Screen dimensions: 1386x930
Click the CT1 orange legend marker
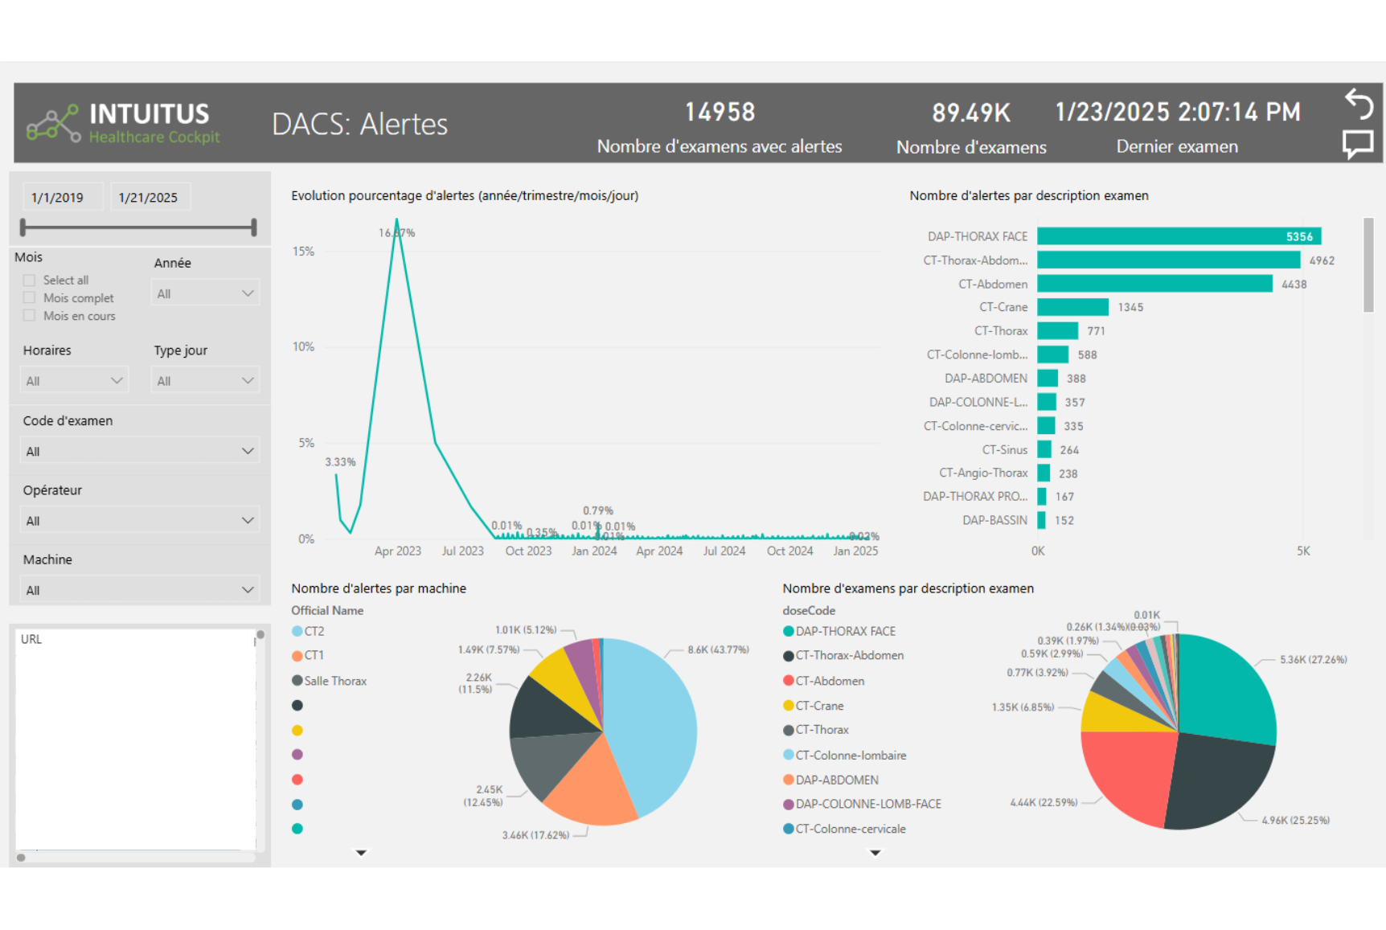(x=297, y=656)
